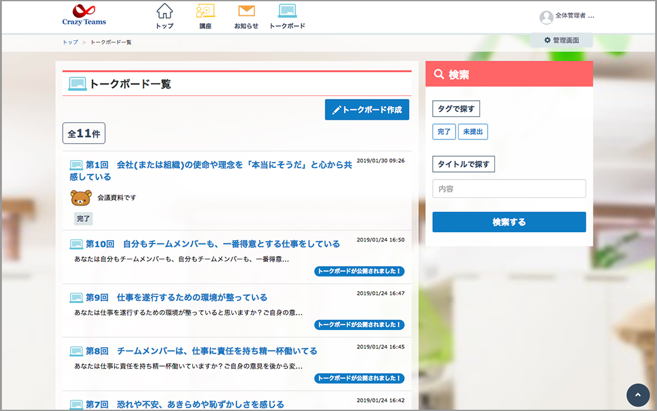Focus the 内容 title search field
This screenshot has height=411, width=657.
pos(509,189)
